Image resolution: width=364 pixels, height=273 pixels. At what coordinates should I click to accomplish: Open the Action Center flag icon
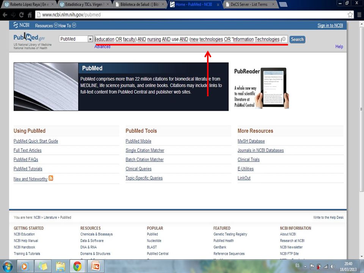click(312, 267)
